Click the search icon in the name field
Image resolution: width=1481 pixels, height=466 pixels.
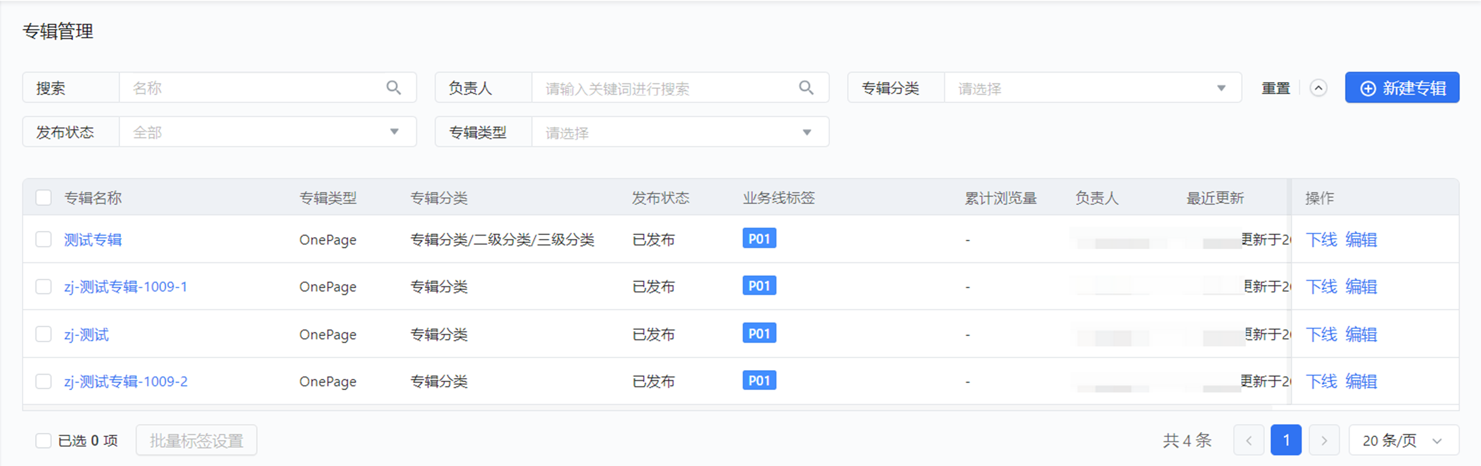coord(394,88)
